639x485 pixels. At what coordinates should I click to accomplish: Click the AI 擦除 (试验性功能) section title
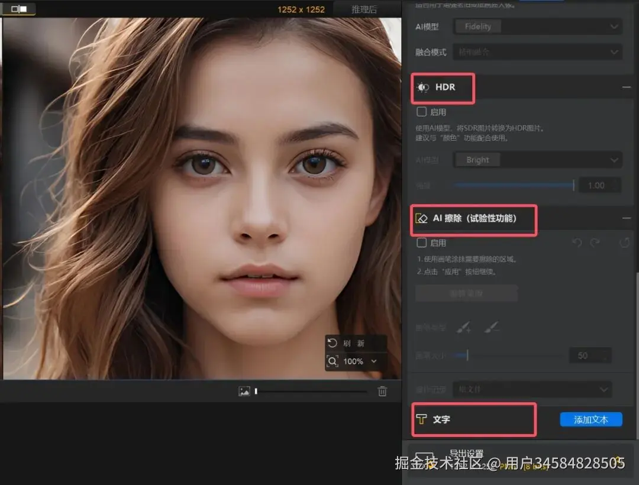(x=475, y=218)
